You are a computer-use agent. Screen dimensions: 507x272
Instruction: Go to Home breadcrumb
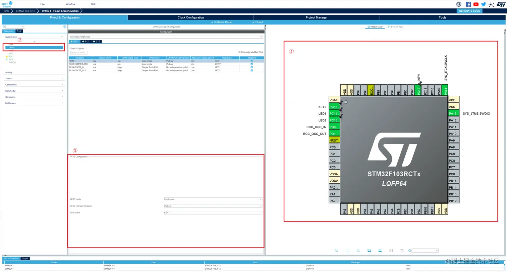pyautogui.click(x=6, y=11)
